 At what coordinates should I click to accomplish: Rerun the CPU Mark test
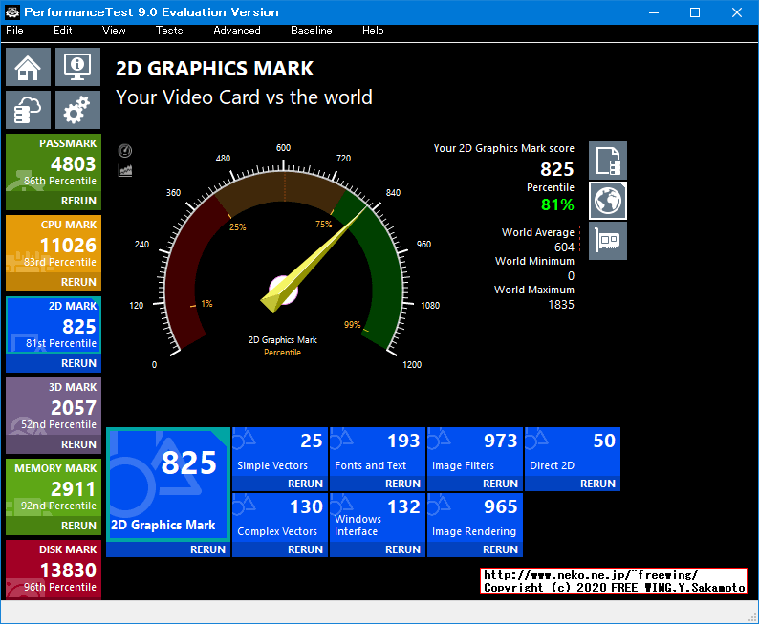(x=78, y=282)
